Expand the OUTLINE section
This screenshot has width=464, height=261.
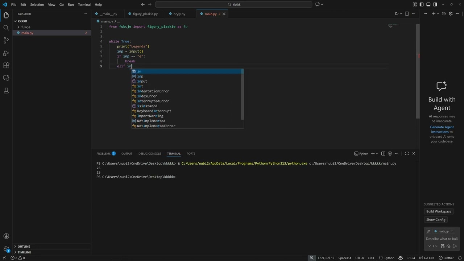[24, 246]
